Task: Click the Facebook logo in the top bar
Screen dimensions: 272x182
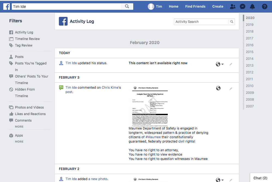Action: (7, 7)
